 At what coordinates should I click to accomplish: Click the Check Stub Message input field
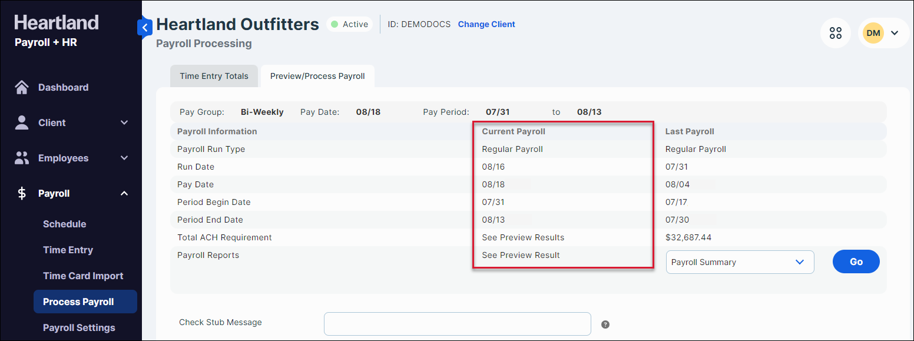458,324
